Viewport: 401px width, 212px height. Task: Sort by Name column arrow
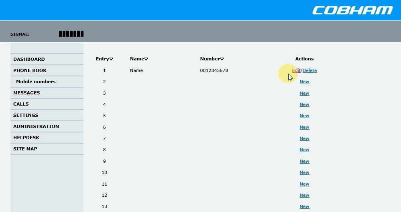(146, 59)
